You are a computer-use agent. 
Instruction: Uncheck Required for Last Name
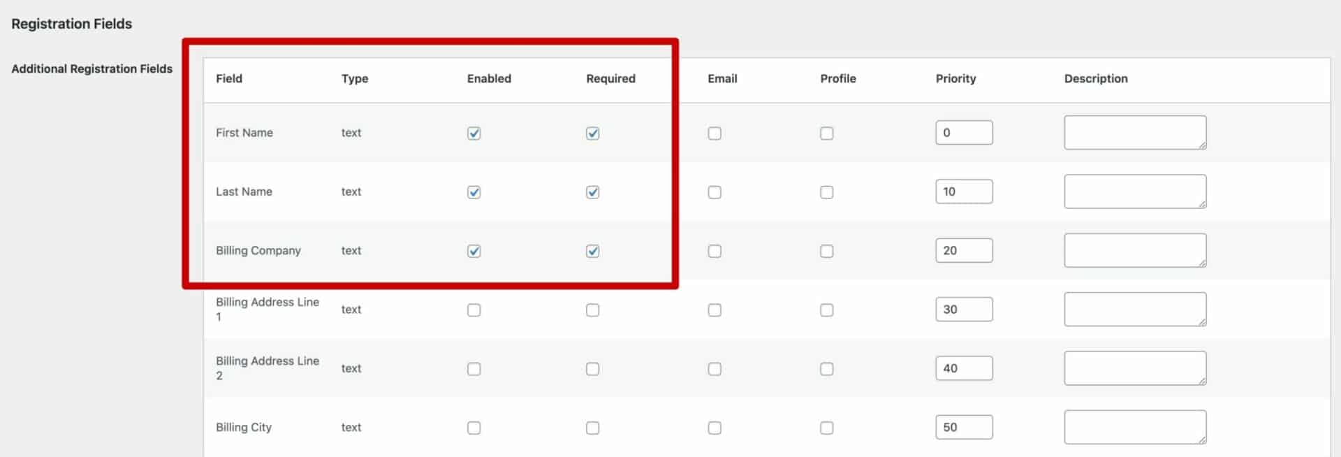(592, 191)
